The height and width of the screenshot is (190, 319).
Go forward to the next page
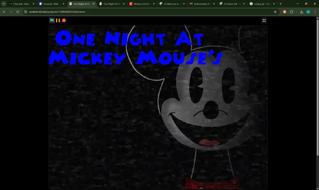click(x=11, y=12)
